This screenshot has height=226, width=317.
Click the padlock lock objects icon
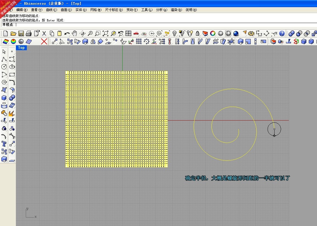(x=198, y=33)
